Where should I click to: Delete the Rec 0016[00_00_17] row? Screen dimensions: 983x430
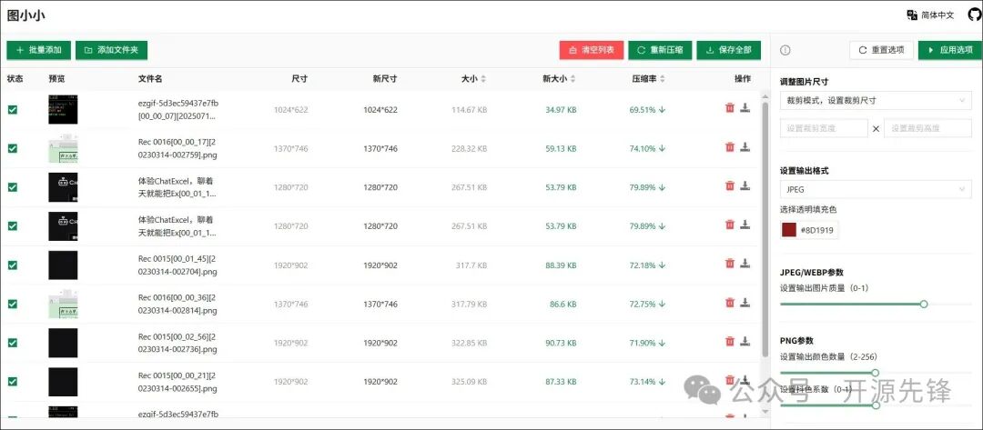tap(730, 147)
